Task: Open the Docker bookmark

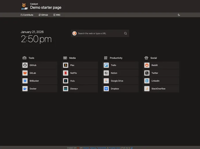Action: tap(33, 89)
